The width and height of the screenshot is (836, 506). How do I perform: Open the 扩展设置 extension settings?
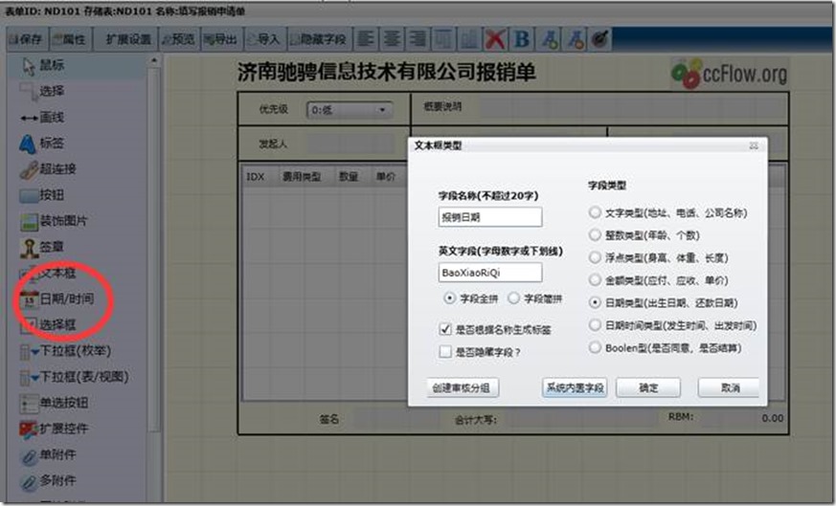click(127, 39)
